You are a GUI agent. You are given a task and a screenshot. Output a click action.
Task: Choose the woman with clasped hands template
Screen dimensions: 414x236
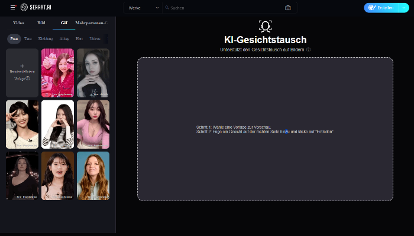pos(93,73)
